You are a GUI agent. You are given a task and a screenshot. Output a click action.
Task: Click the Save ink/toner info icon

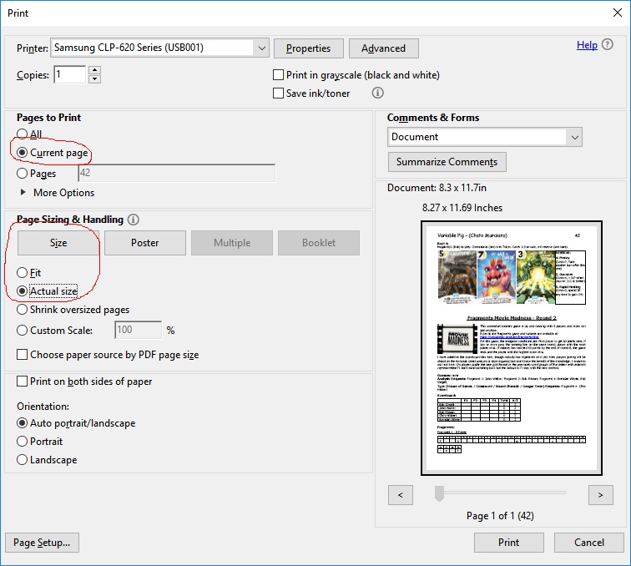click(x=378, y=93)
